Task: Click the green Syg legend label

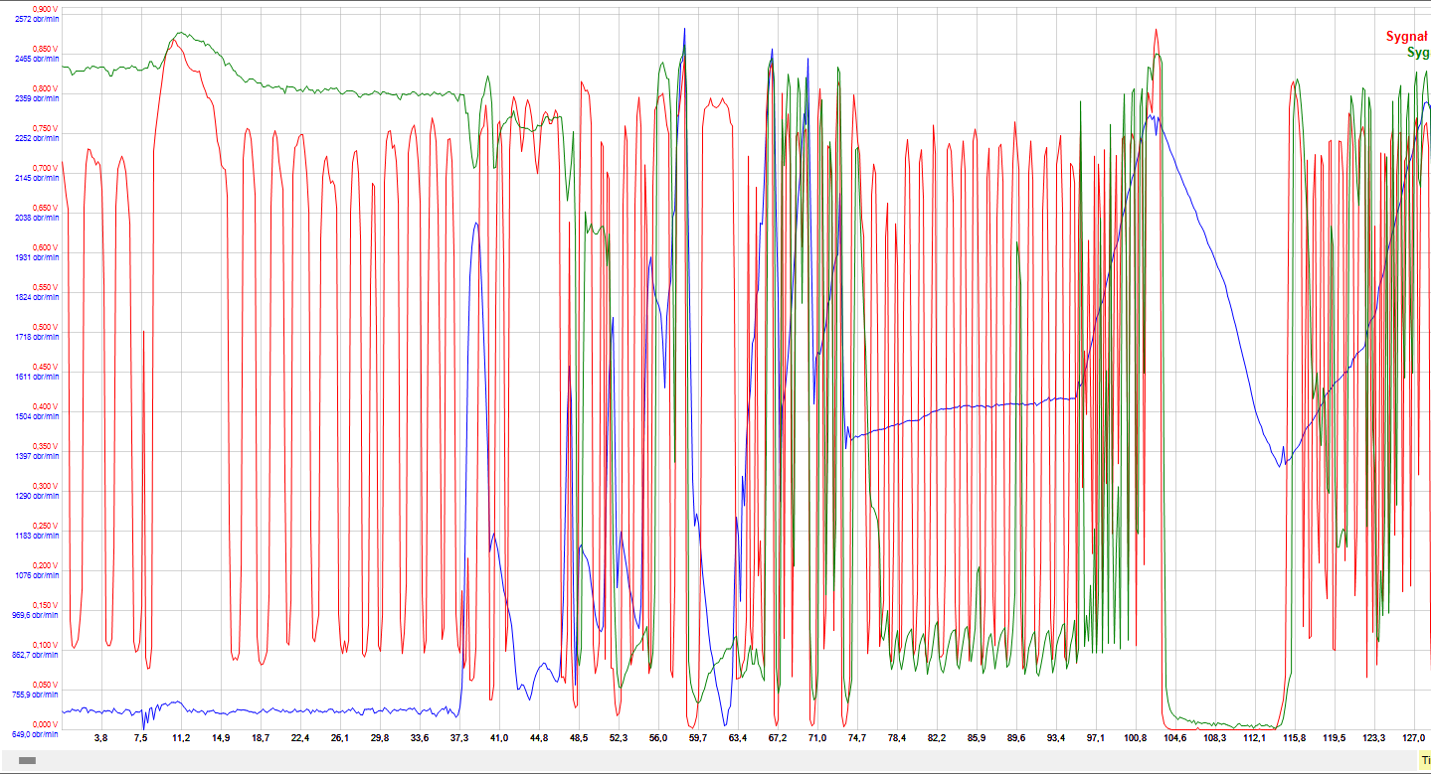Action: [1418, 52]
